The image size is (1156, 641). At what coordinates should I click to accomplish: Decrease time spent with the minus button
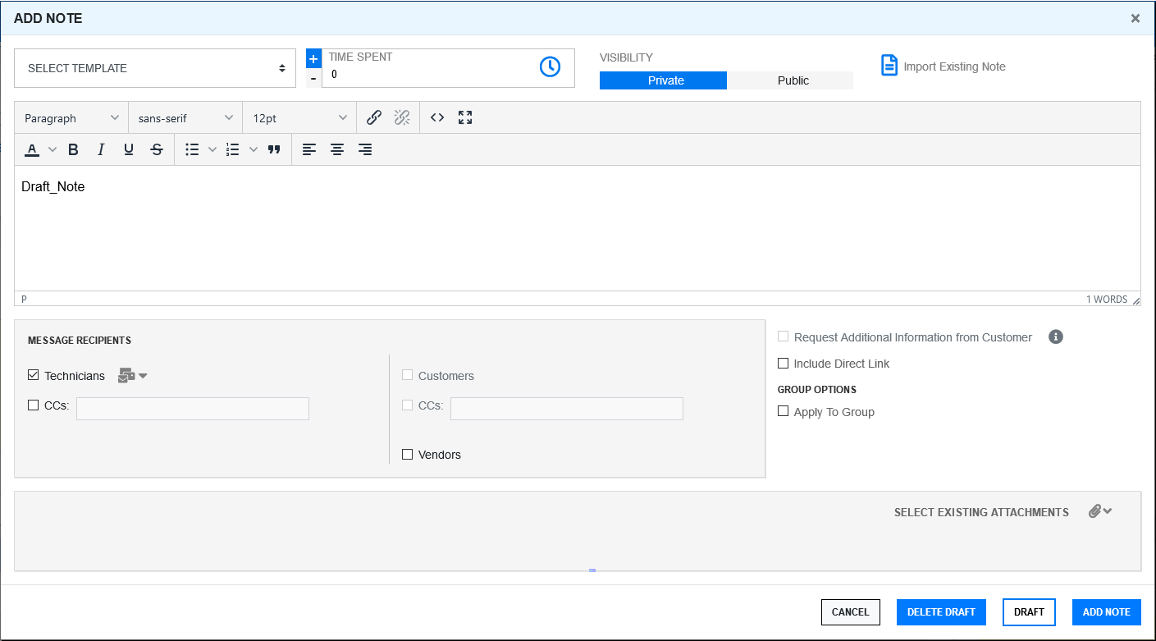pyautogui.click(x=313, y=78)
